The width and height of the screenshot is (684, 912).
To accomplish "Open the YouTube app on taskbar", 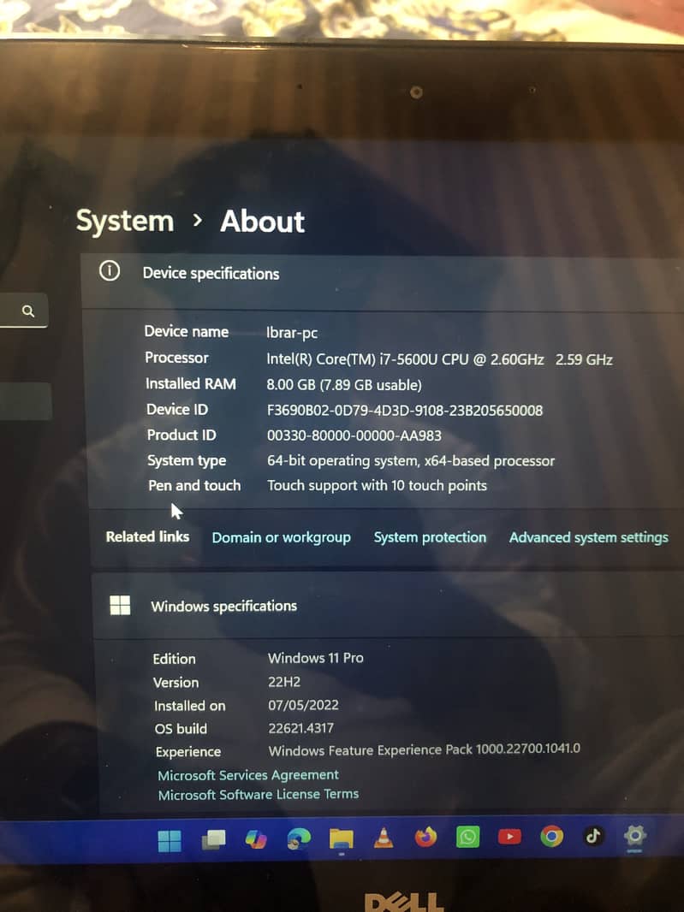I will point(509,837).
